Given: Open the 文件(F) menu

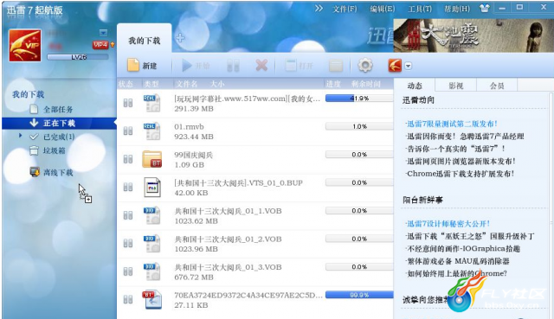Looking at the screenshot, I should click(x=345, y=9).
